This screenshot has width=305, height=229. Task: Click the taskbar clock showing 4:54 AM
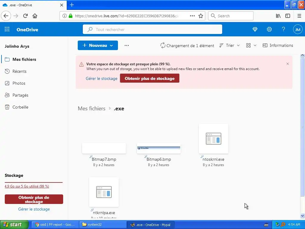[x=294, y=225]
